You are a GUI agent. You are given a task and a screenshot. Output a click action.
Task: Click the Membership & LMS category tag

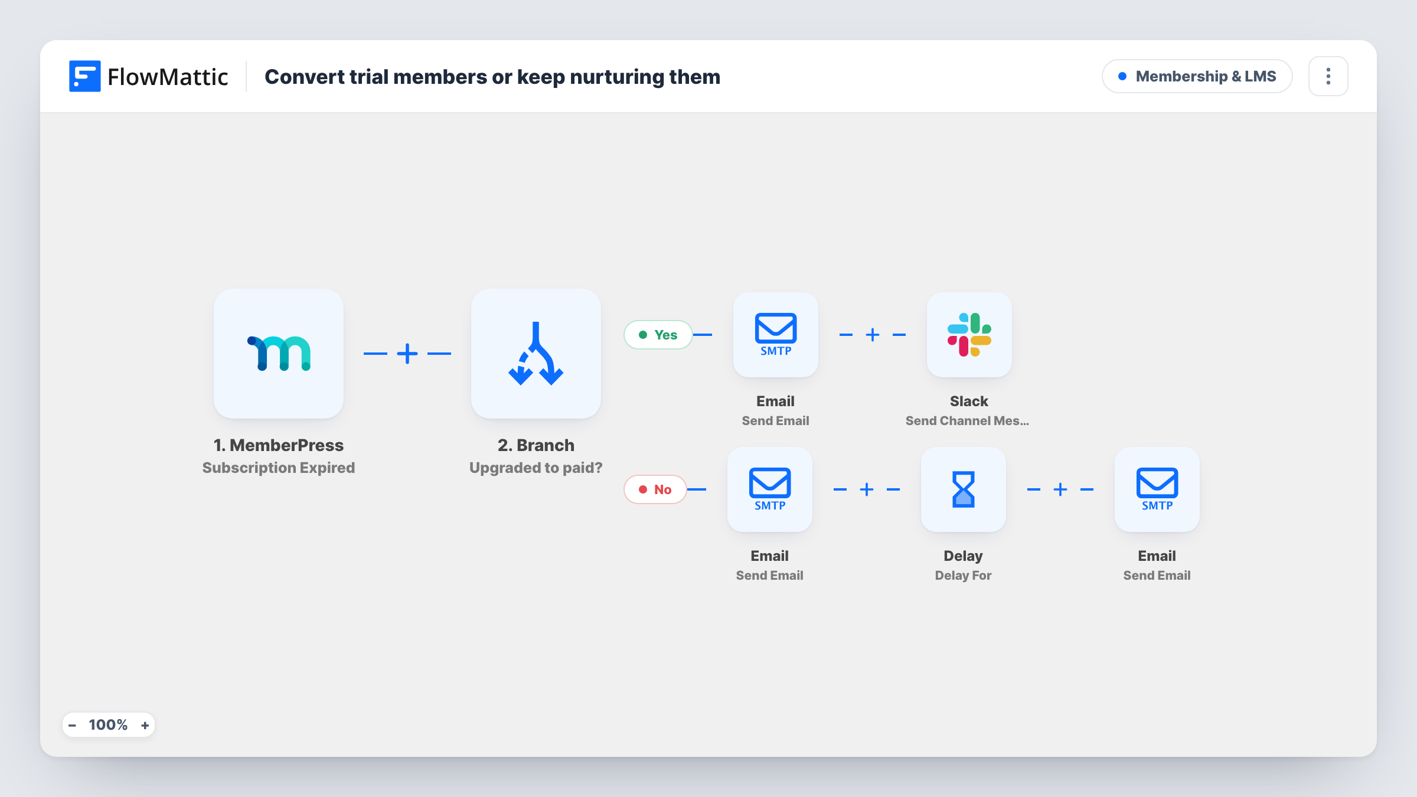point(1197,76)
